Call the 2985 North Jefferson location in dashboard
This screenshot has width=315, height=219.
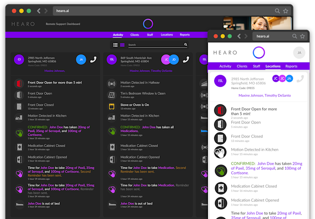tap(93, 59)
